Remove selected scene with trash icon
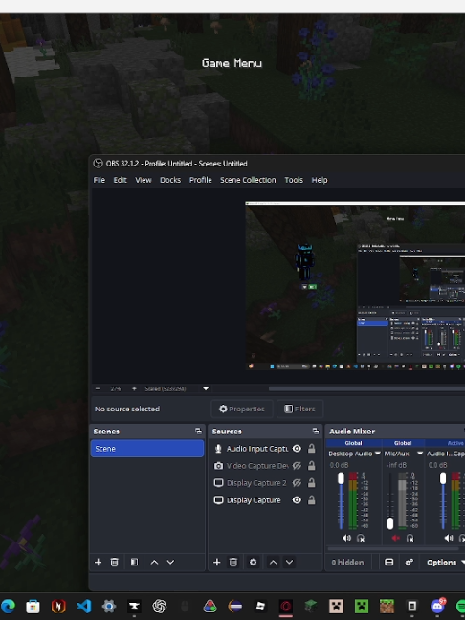The width and height of the screenshot is (465, 620). coord(114,562)
